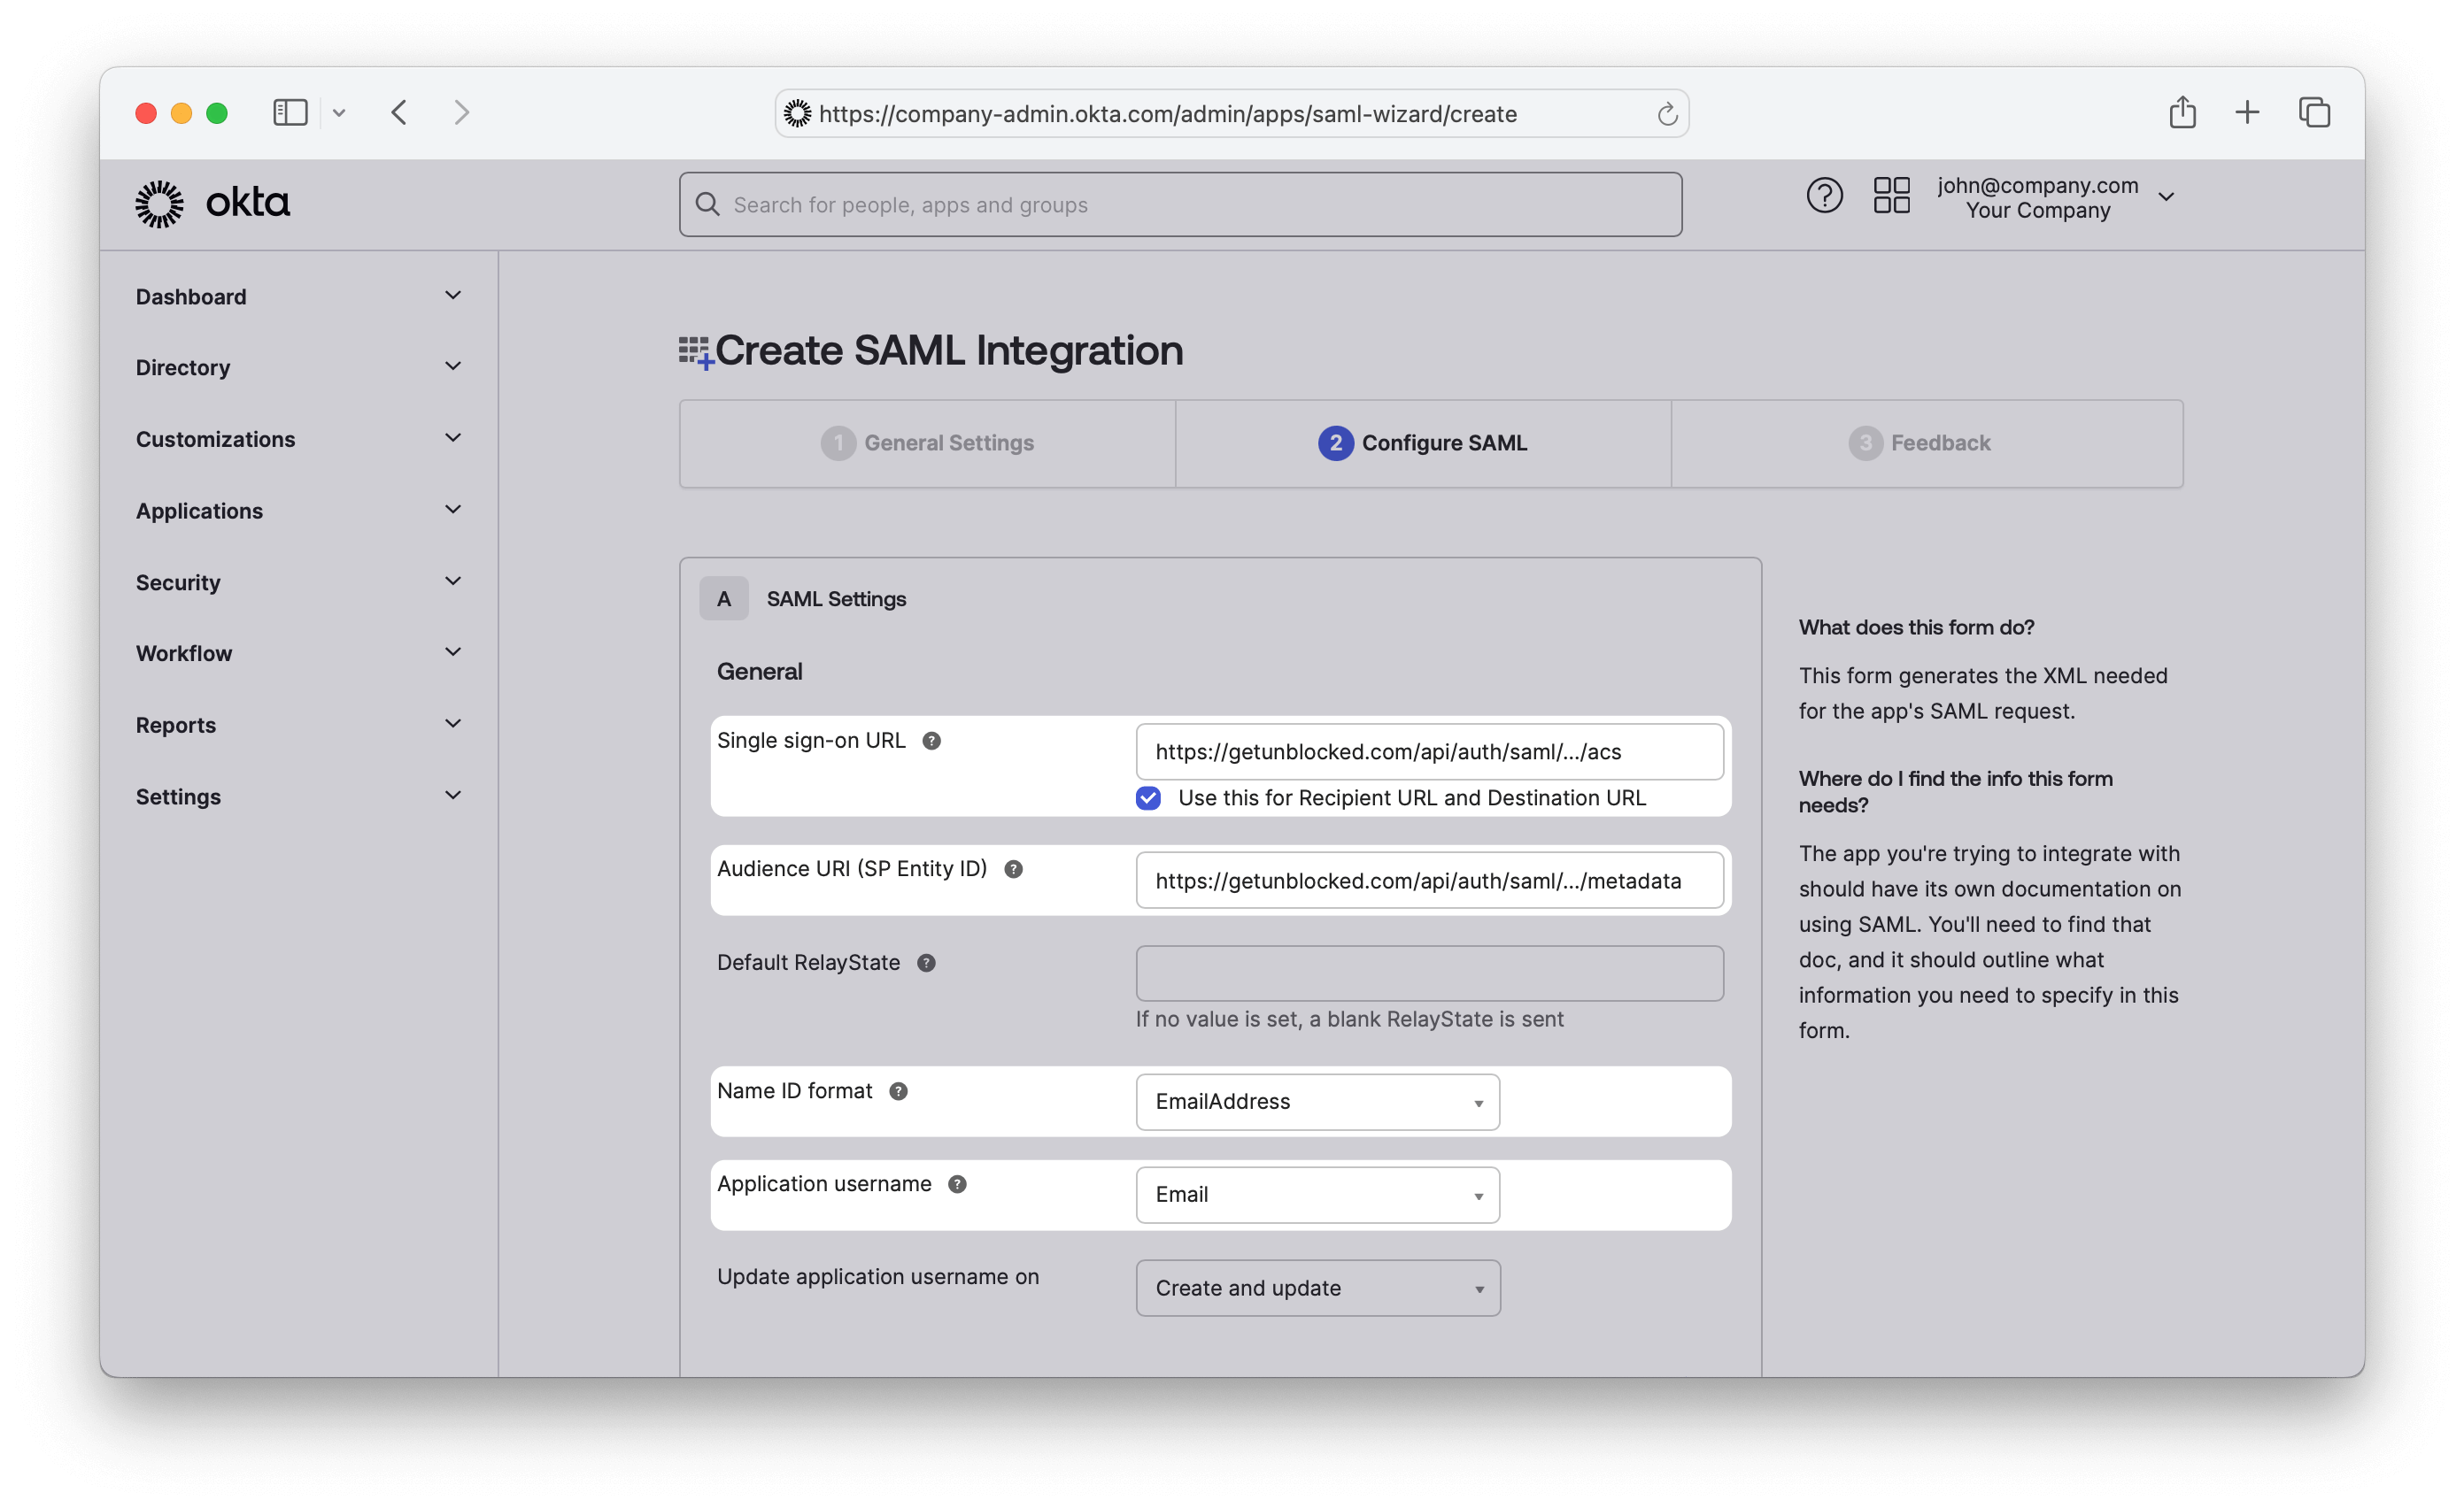This screenshot has height=1508, width=2464.
Task: Expand the Dashboard sidebar section
Action: pyautogui.click(x=298, y=296)
